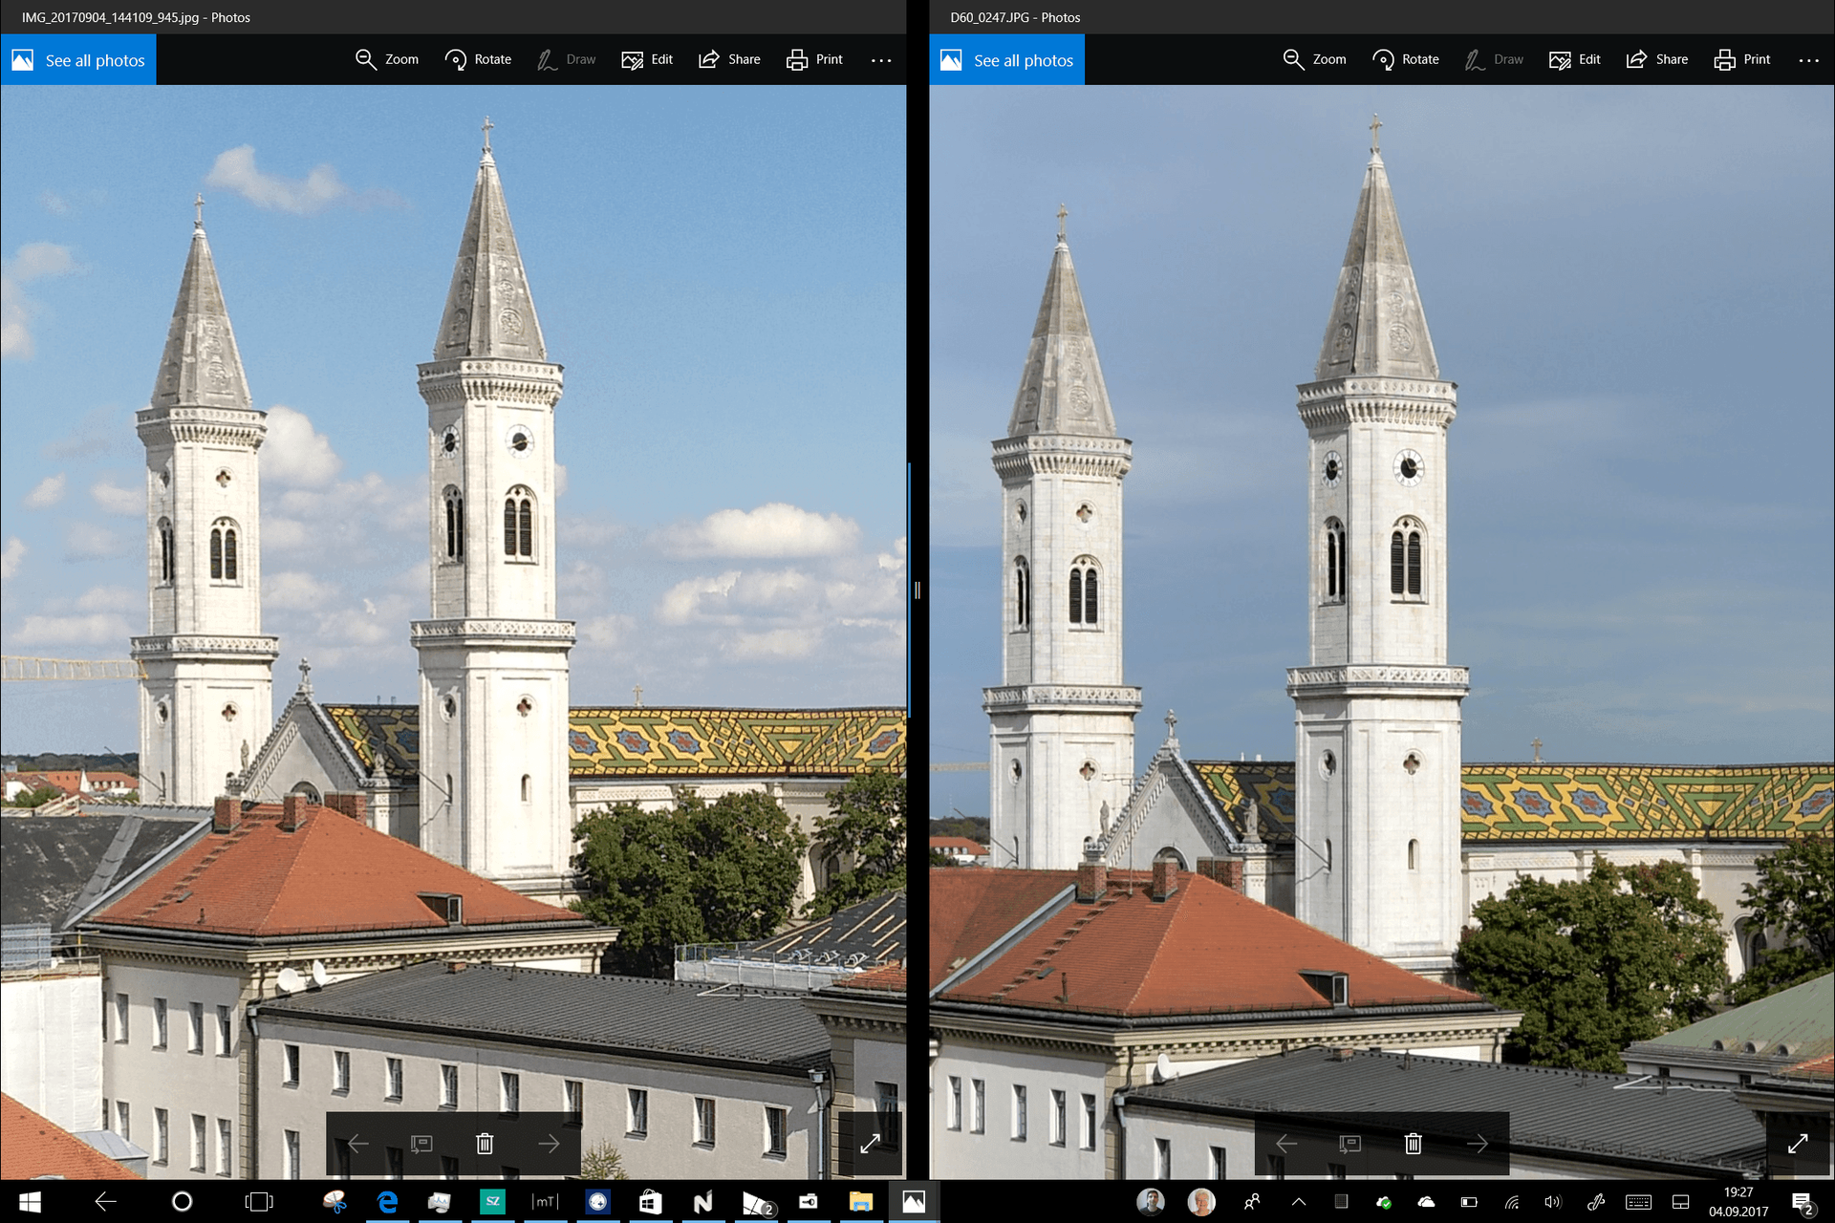Click the clock showing 19:27
This screenshot has width=1835, height=1223.
(1738, 1202)
